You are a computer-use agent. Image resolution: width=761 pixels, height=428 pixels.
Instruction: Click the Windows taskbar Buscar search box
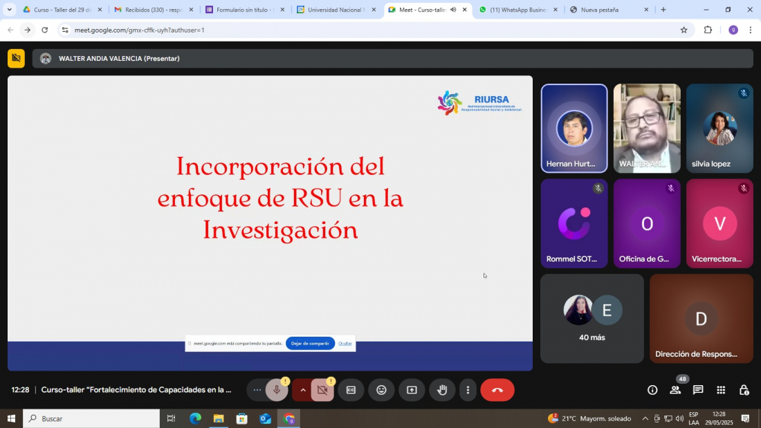92,418
